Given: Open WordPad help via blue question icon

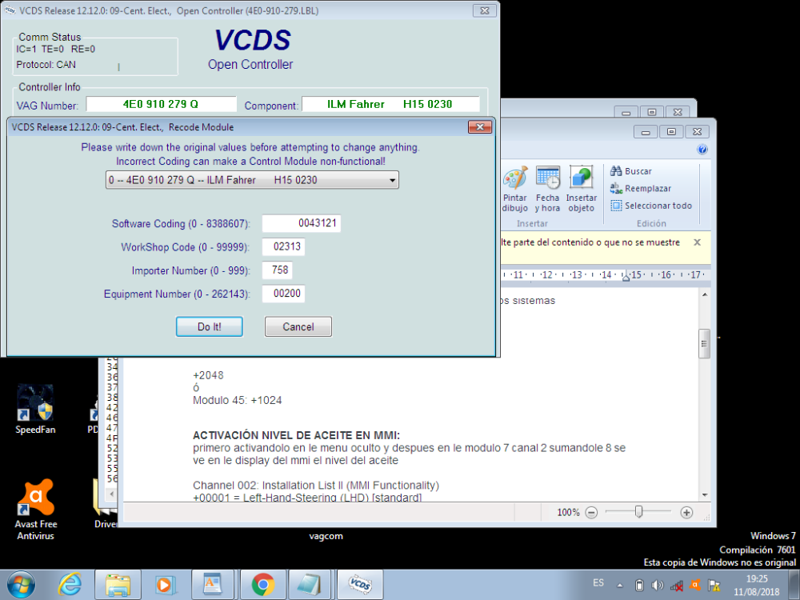Looking at the screenshot, I should pyautogui.click(x=702, y=150).
